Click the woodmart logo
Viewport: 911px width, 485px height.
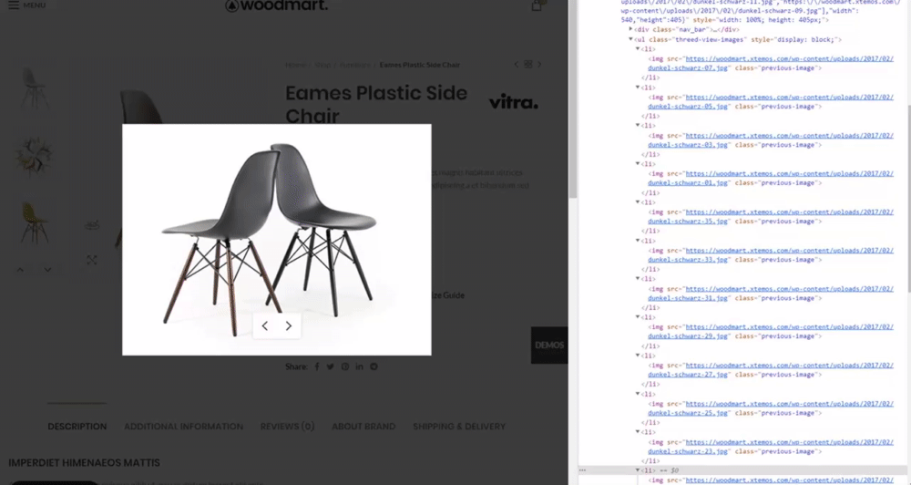point(277,5)
